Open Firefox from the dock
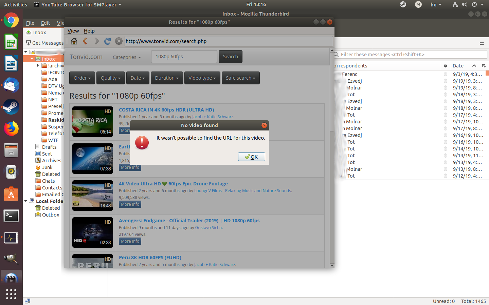This screenshot has width=489, height=305. 11,128
